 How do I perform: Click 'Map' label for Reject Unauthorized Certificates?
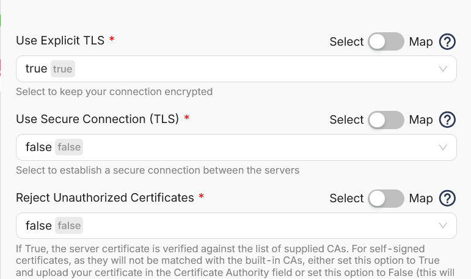[421, 199]
